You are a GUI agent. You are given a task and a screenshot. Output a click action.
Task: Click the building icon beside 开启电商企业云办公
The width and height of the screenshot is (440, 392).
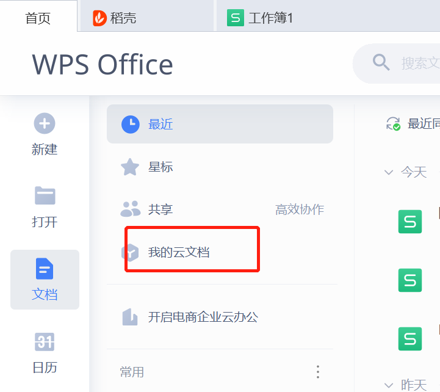point(130,317)
